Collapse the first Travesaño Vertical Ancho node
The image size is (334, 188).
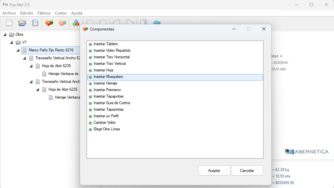click(25, 58)
